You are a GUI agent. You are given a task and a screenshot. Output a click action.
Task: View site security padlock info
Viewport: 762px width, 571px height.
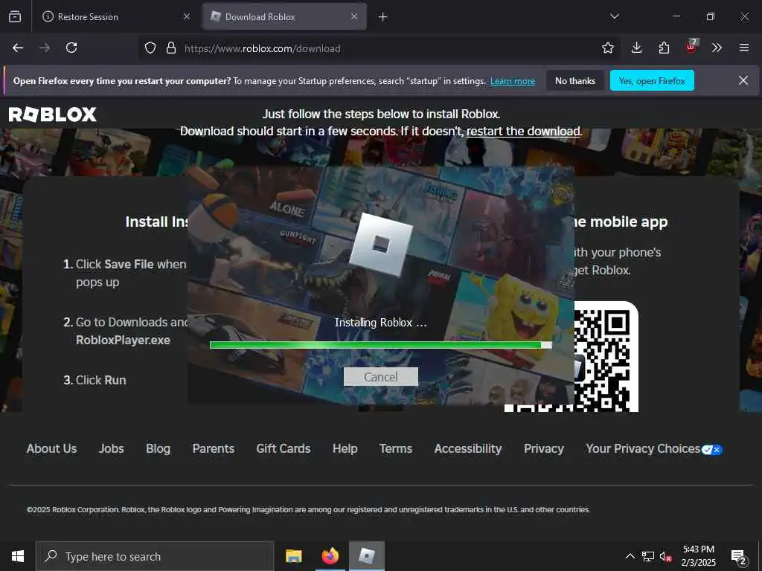171,48
